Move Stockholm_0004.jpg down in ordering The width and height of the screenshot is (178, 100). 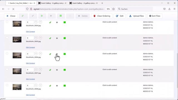click(40, 22)
